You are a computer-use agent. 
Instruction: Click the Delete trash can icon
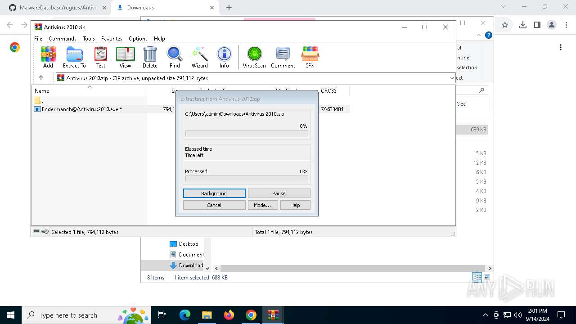pyautogui.click(x=150, y=57)
